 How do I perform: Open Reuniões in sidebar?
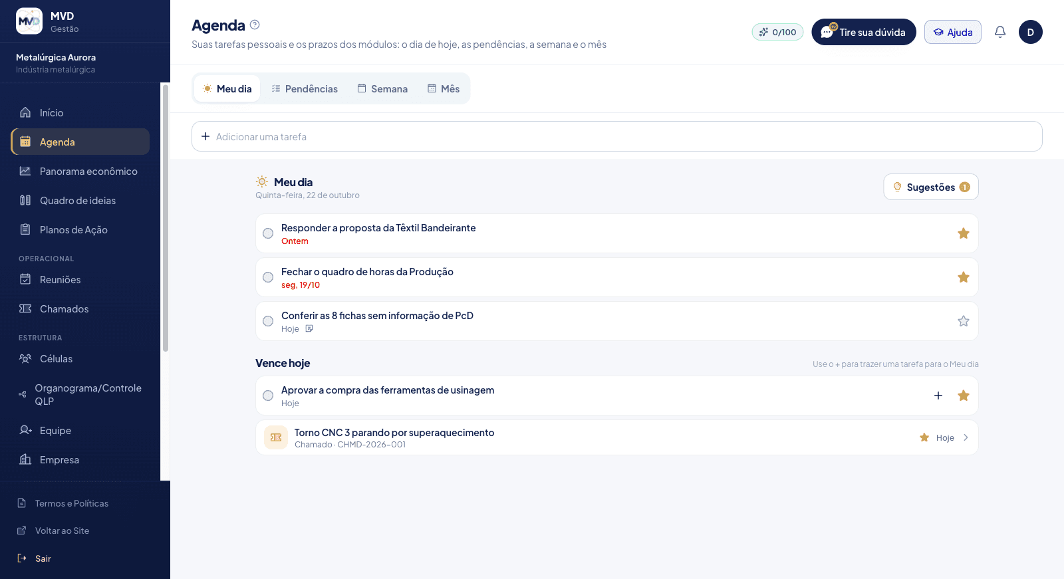click(80, 280)
